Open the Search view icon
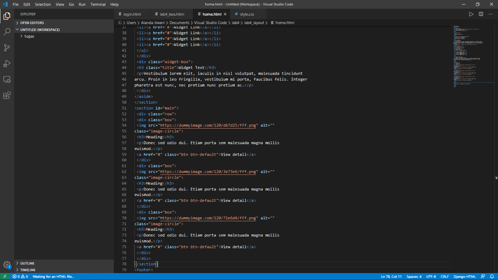Screen dimensions: 498x280 7,32
